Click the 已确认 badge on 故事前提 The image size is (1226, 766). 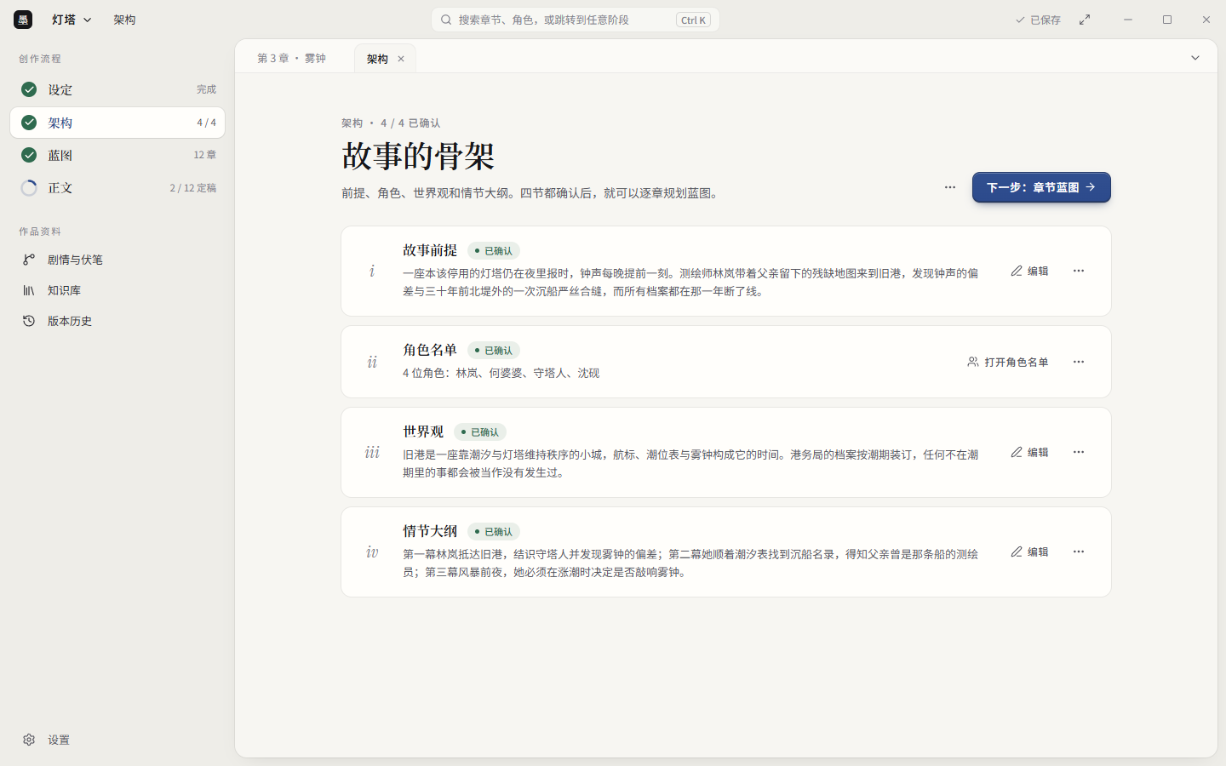point(494,251)
